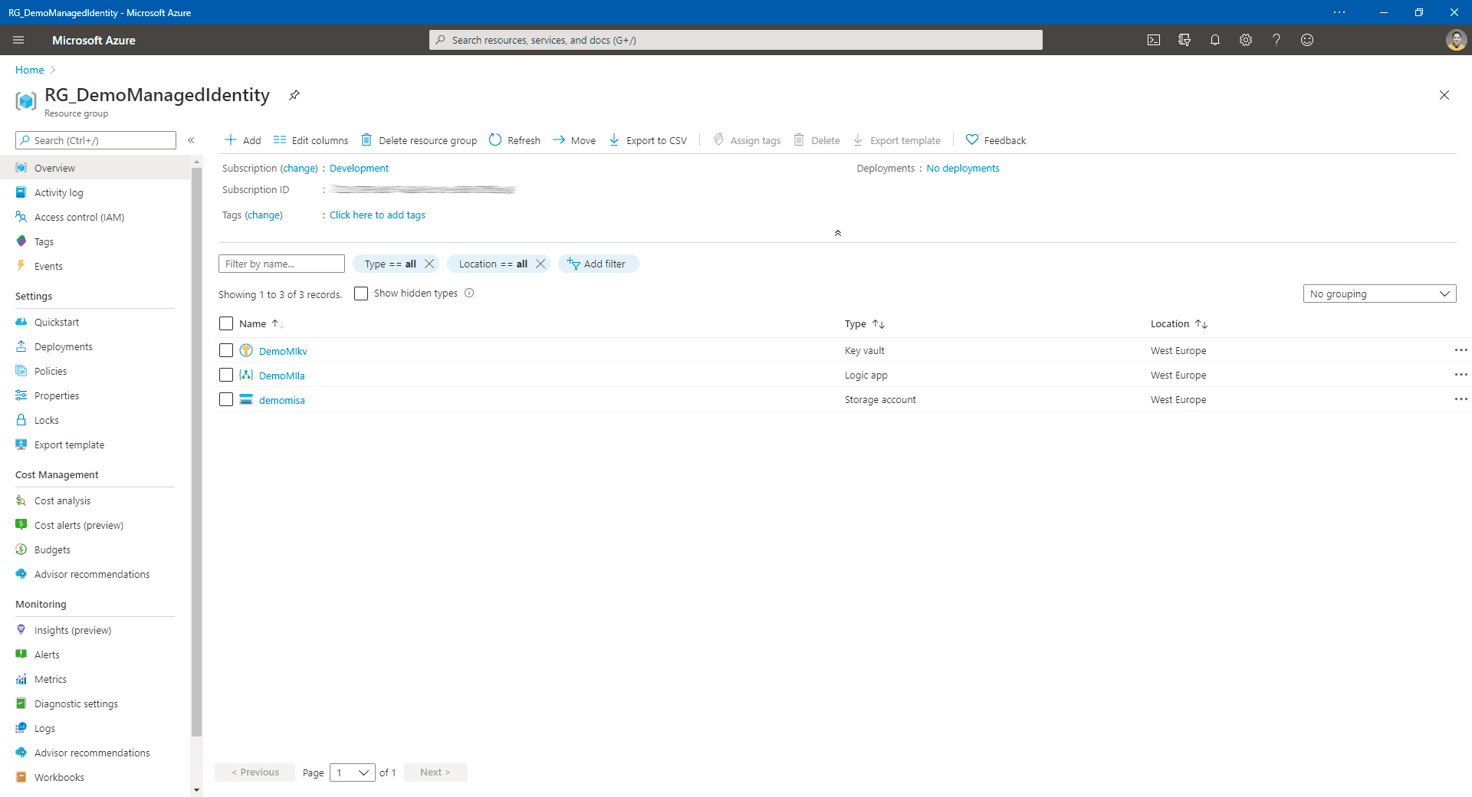
Task: Open Directory and subscription filter icon
Action: [x=1184, y=40]
